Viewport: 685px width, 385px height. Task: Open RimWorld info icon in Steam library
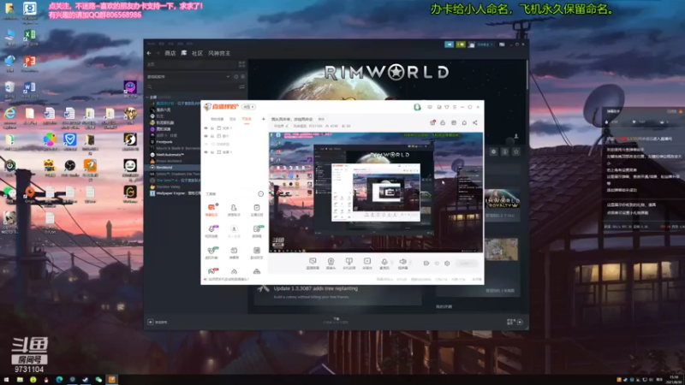(x=505, y=151)
